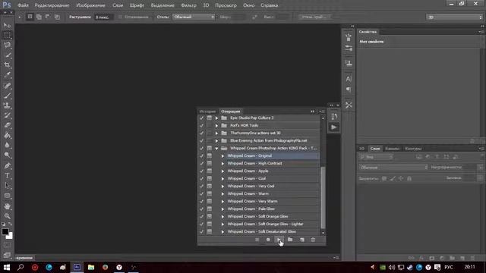Select the Eyedropper tool
This screenshot has width=486, height=273.
pyautogui.click(x=7, y=75)
